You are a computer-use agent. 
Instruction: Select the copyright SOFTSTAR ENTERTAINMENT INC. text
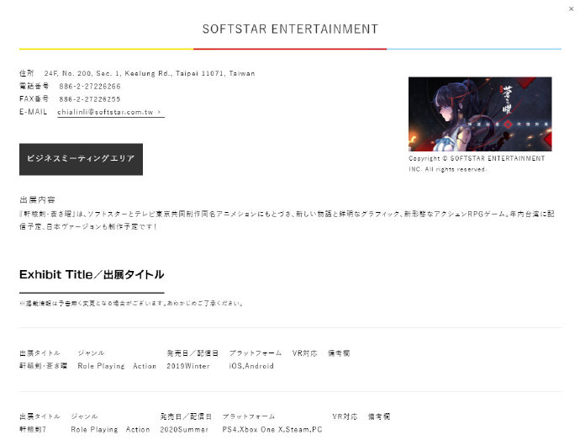pos(477,164)
